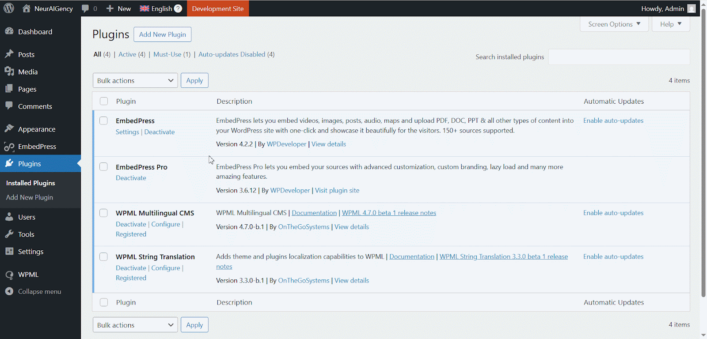Viewport: 707px width, 339px height.
Task: Check the WPML Multilingual CMS checkbox
Action: [103, 213]
